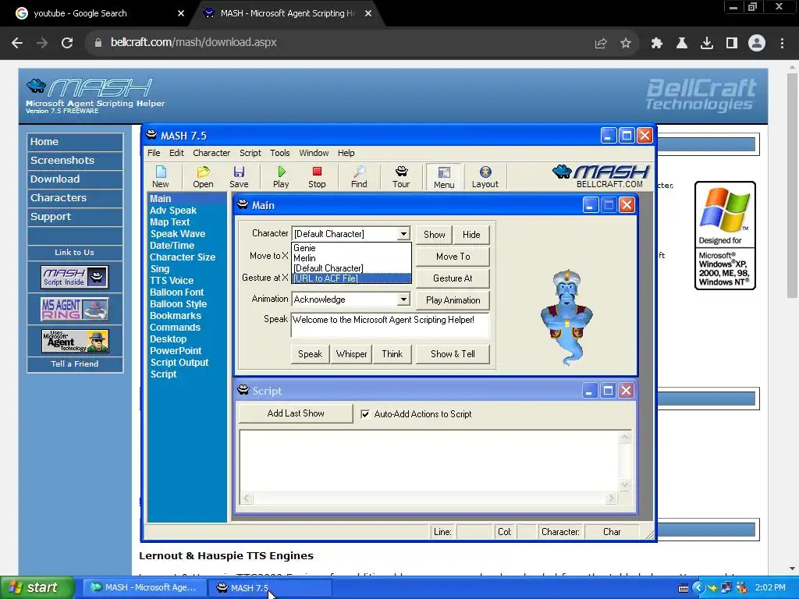Click the Chrome share page icon
Screen dimensions: 799x599
click(601, 44)
